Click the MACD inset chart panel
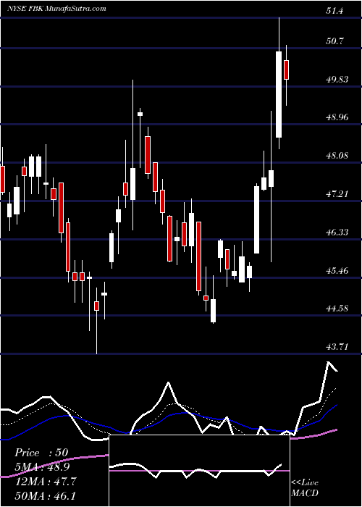362x507 pixels. [199, 471]
